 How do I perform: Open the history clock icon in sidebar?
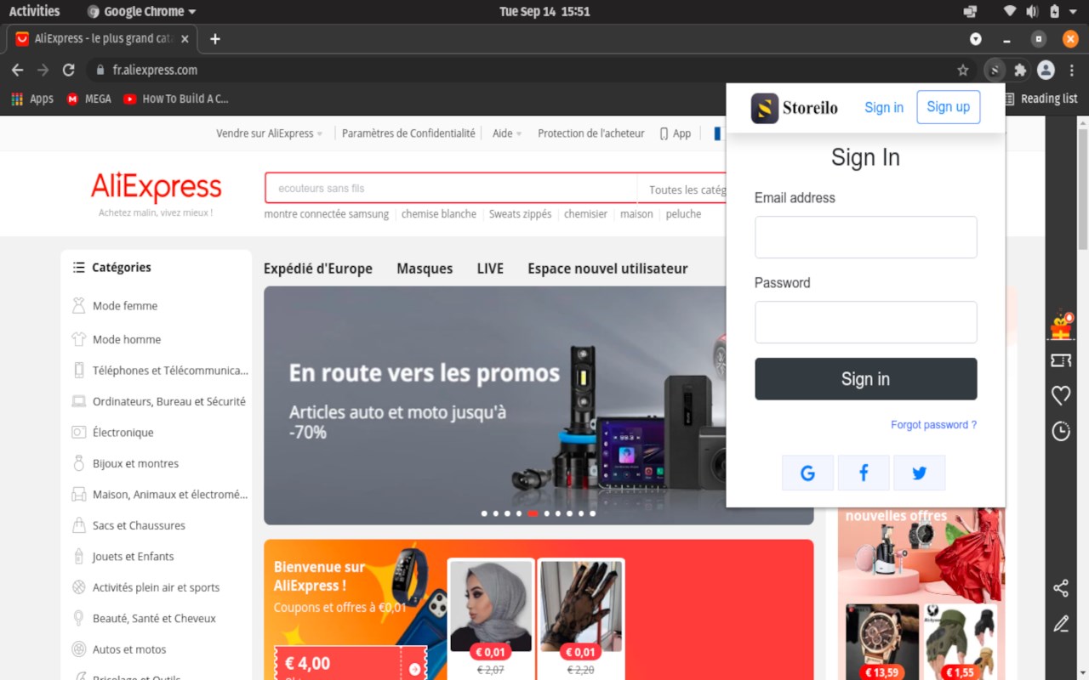1061,431
